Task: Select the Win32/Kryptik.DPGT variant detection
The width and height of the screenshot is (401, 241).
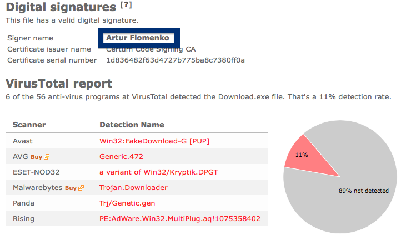Action: 159,172
